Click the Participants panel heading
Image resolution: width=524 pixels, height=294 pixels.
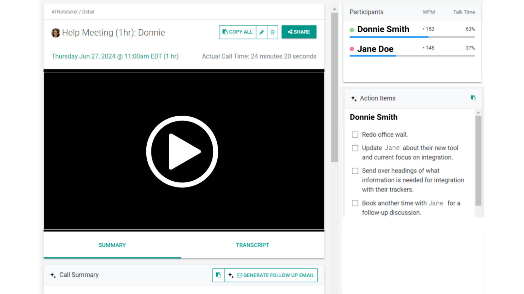tap(366, 12)
